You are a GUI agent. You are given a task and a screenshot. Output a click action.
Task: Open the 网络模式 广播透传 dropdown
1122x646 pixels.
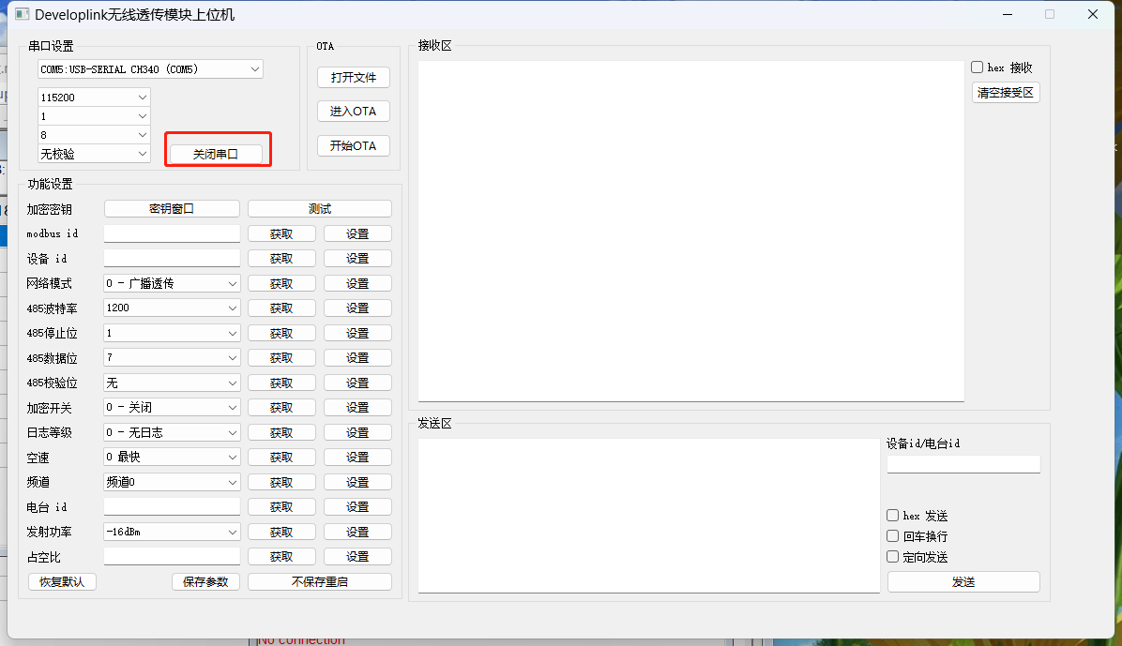pyautogui.click(x=172, y=283)
